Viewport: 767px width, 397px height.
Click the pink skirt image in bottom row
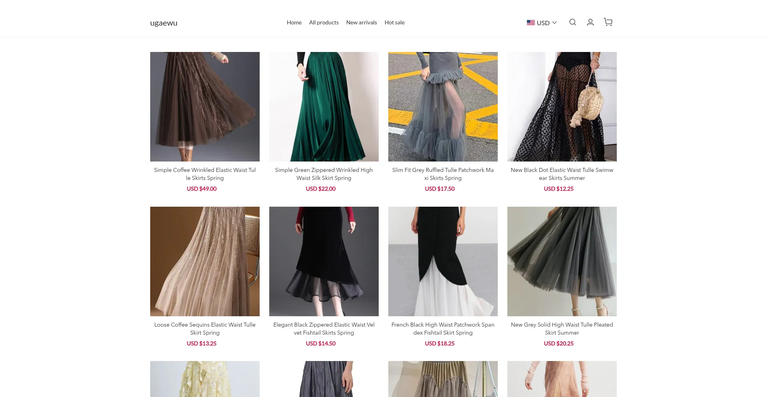[562, 379]
